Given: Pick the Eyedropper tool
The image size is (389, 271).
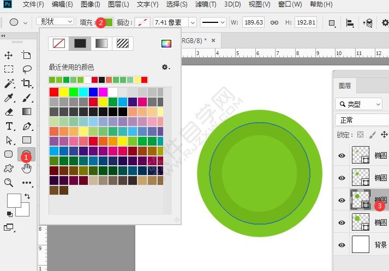Looking at the screenshot, I should [9, 98].
